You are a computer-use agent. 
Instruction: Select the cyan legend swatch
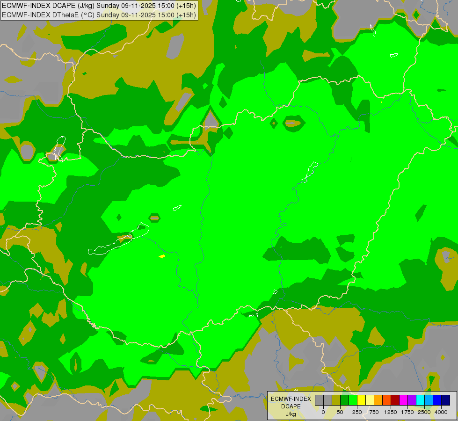click(420, 400)
